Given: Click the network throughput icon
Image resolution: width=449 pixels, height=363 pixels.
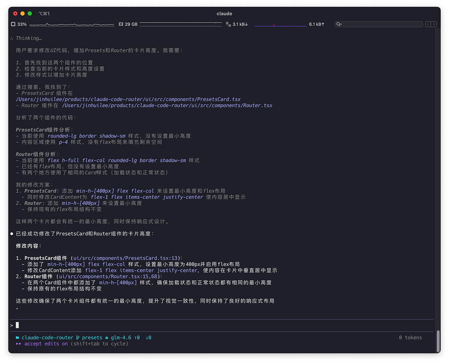Looking at the screenshot, I should [x=228, y=25].
